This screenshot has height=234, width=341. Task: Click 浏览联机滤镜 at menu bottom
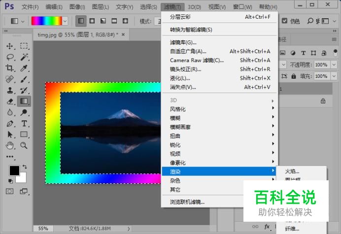click(x=202, y=202)
